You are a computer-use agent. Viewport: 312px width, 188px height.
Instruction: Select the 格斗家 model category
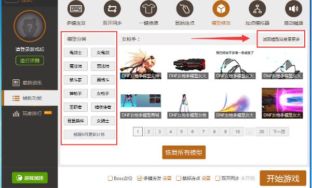pos(76,80)
